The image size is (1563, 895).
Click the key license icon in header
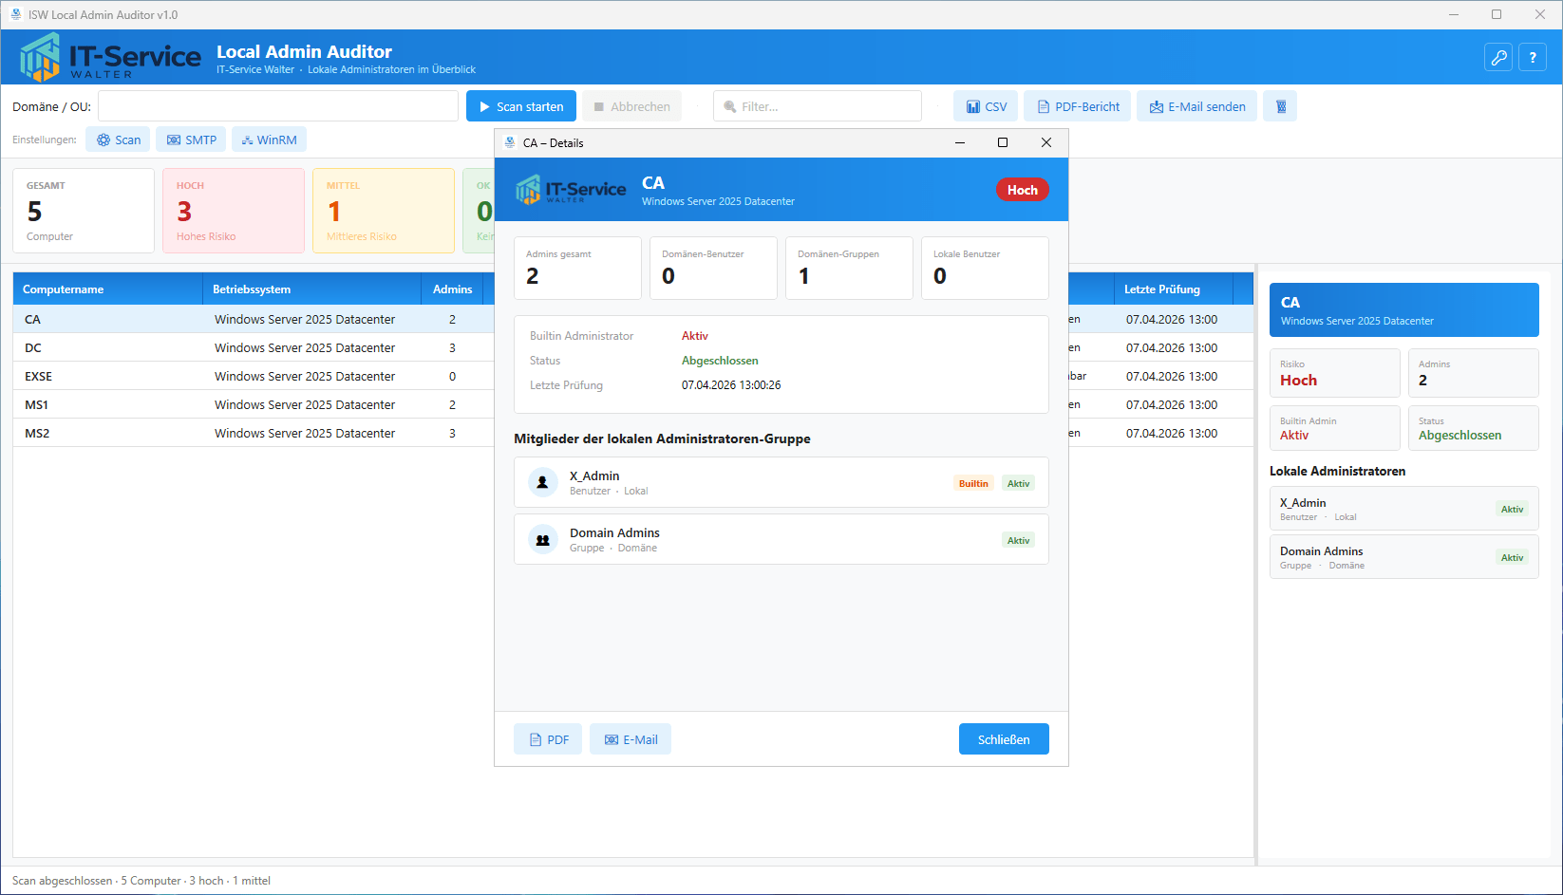1498,58
